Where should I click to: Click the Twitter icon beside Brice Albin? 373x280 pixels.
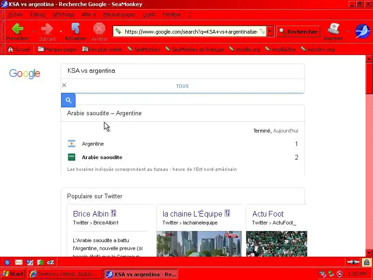tap(113, 213)
